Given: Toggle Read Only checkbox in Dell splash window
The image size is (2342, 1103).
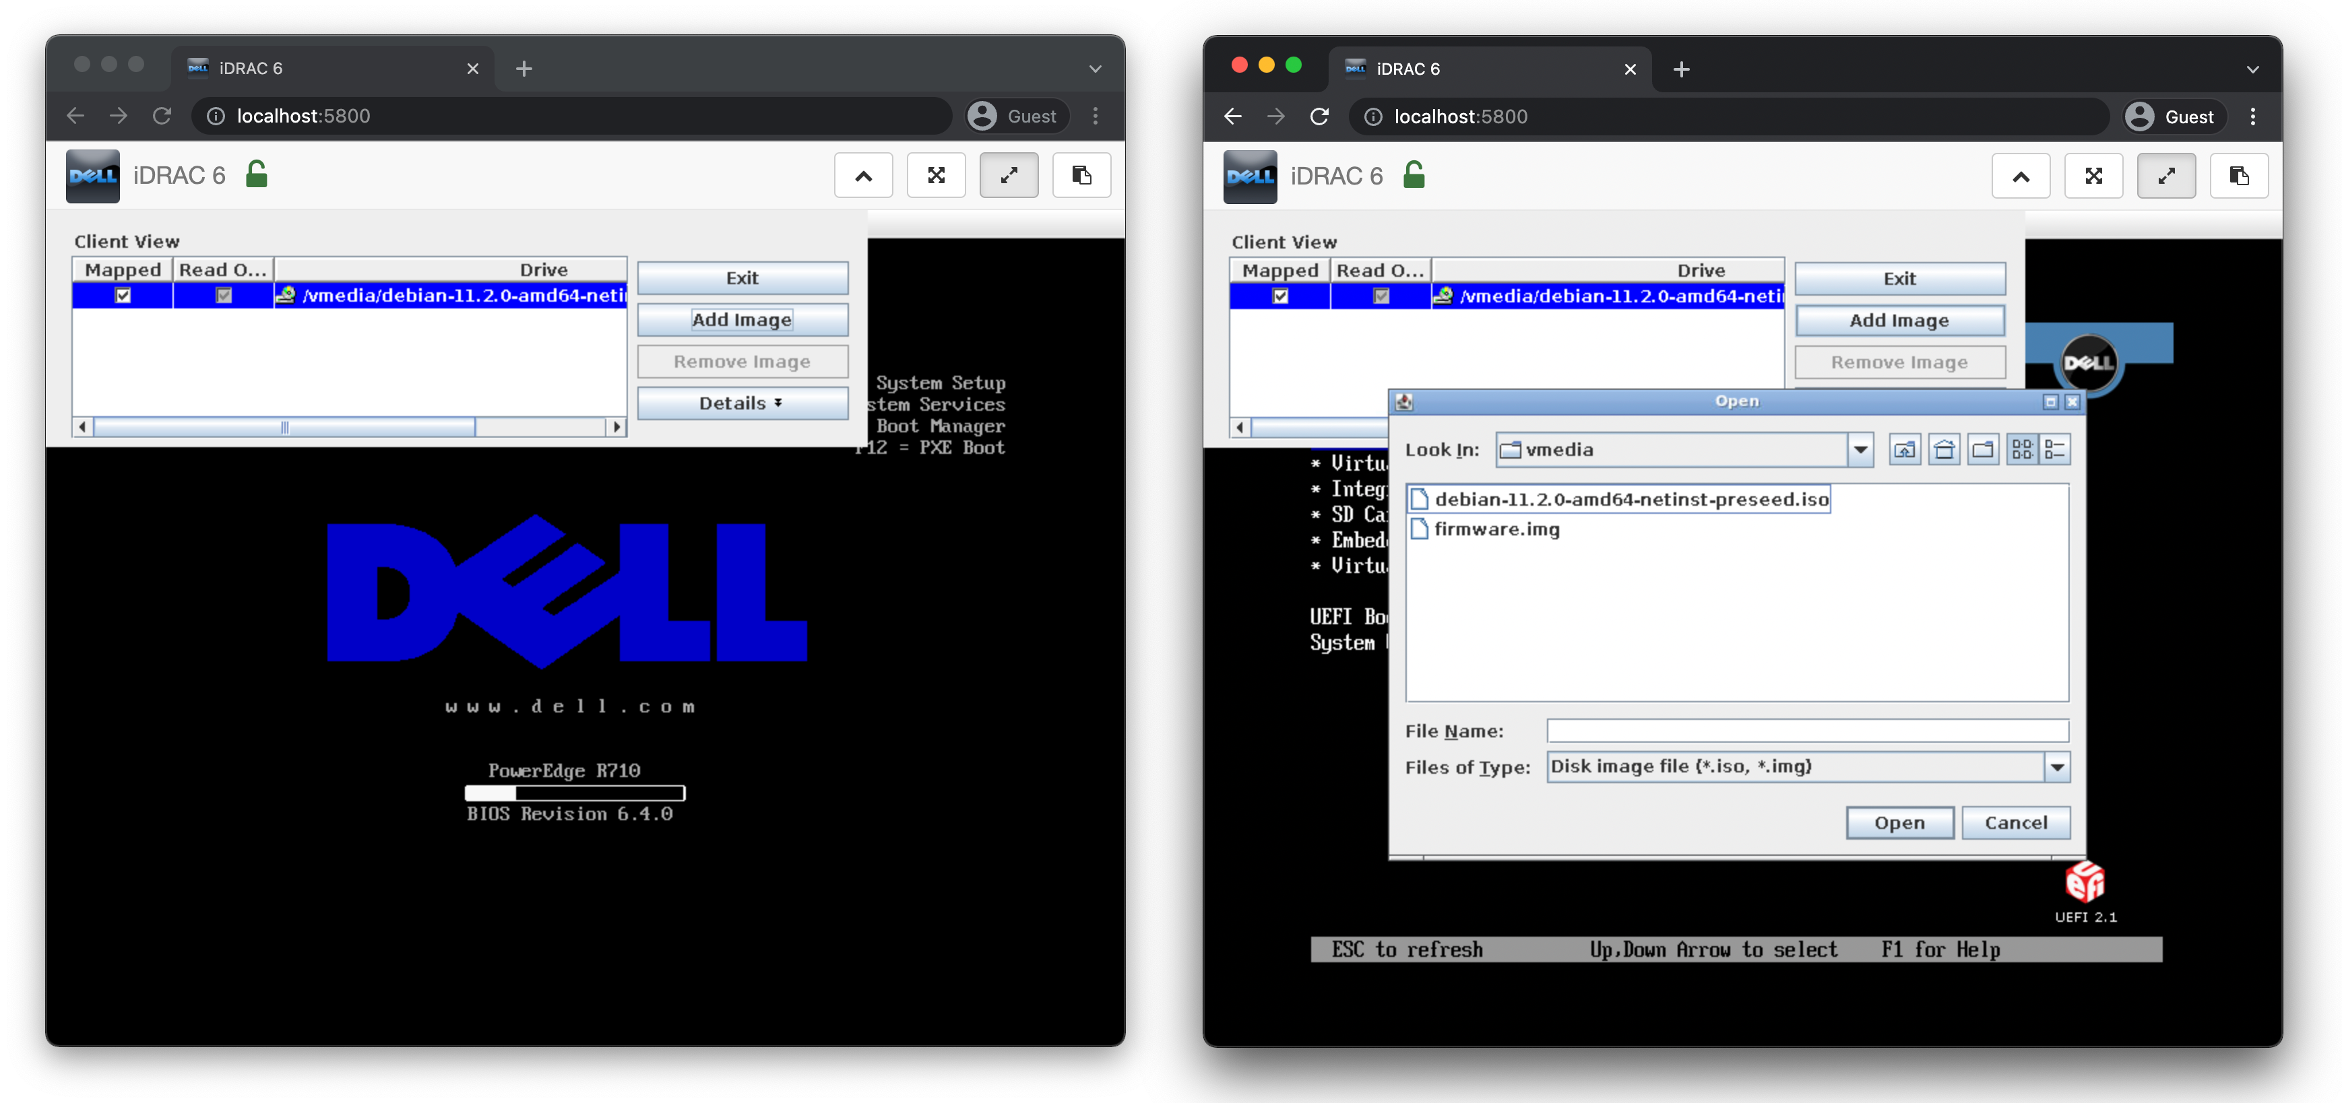Looking at the screenshot, I should pos(224,296).
